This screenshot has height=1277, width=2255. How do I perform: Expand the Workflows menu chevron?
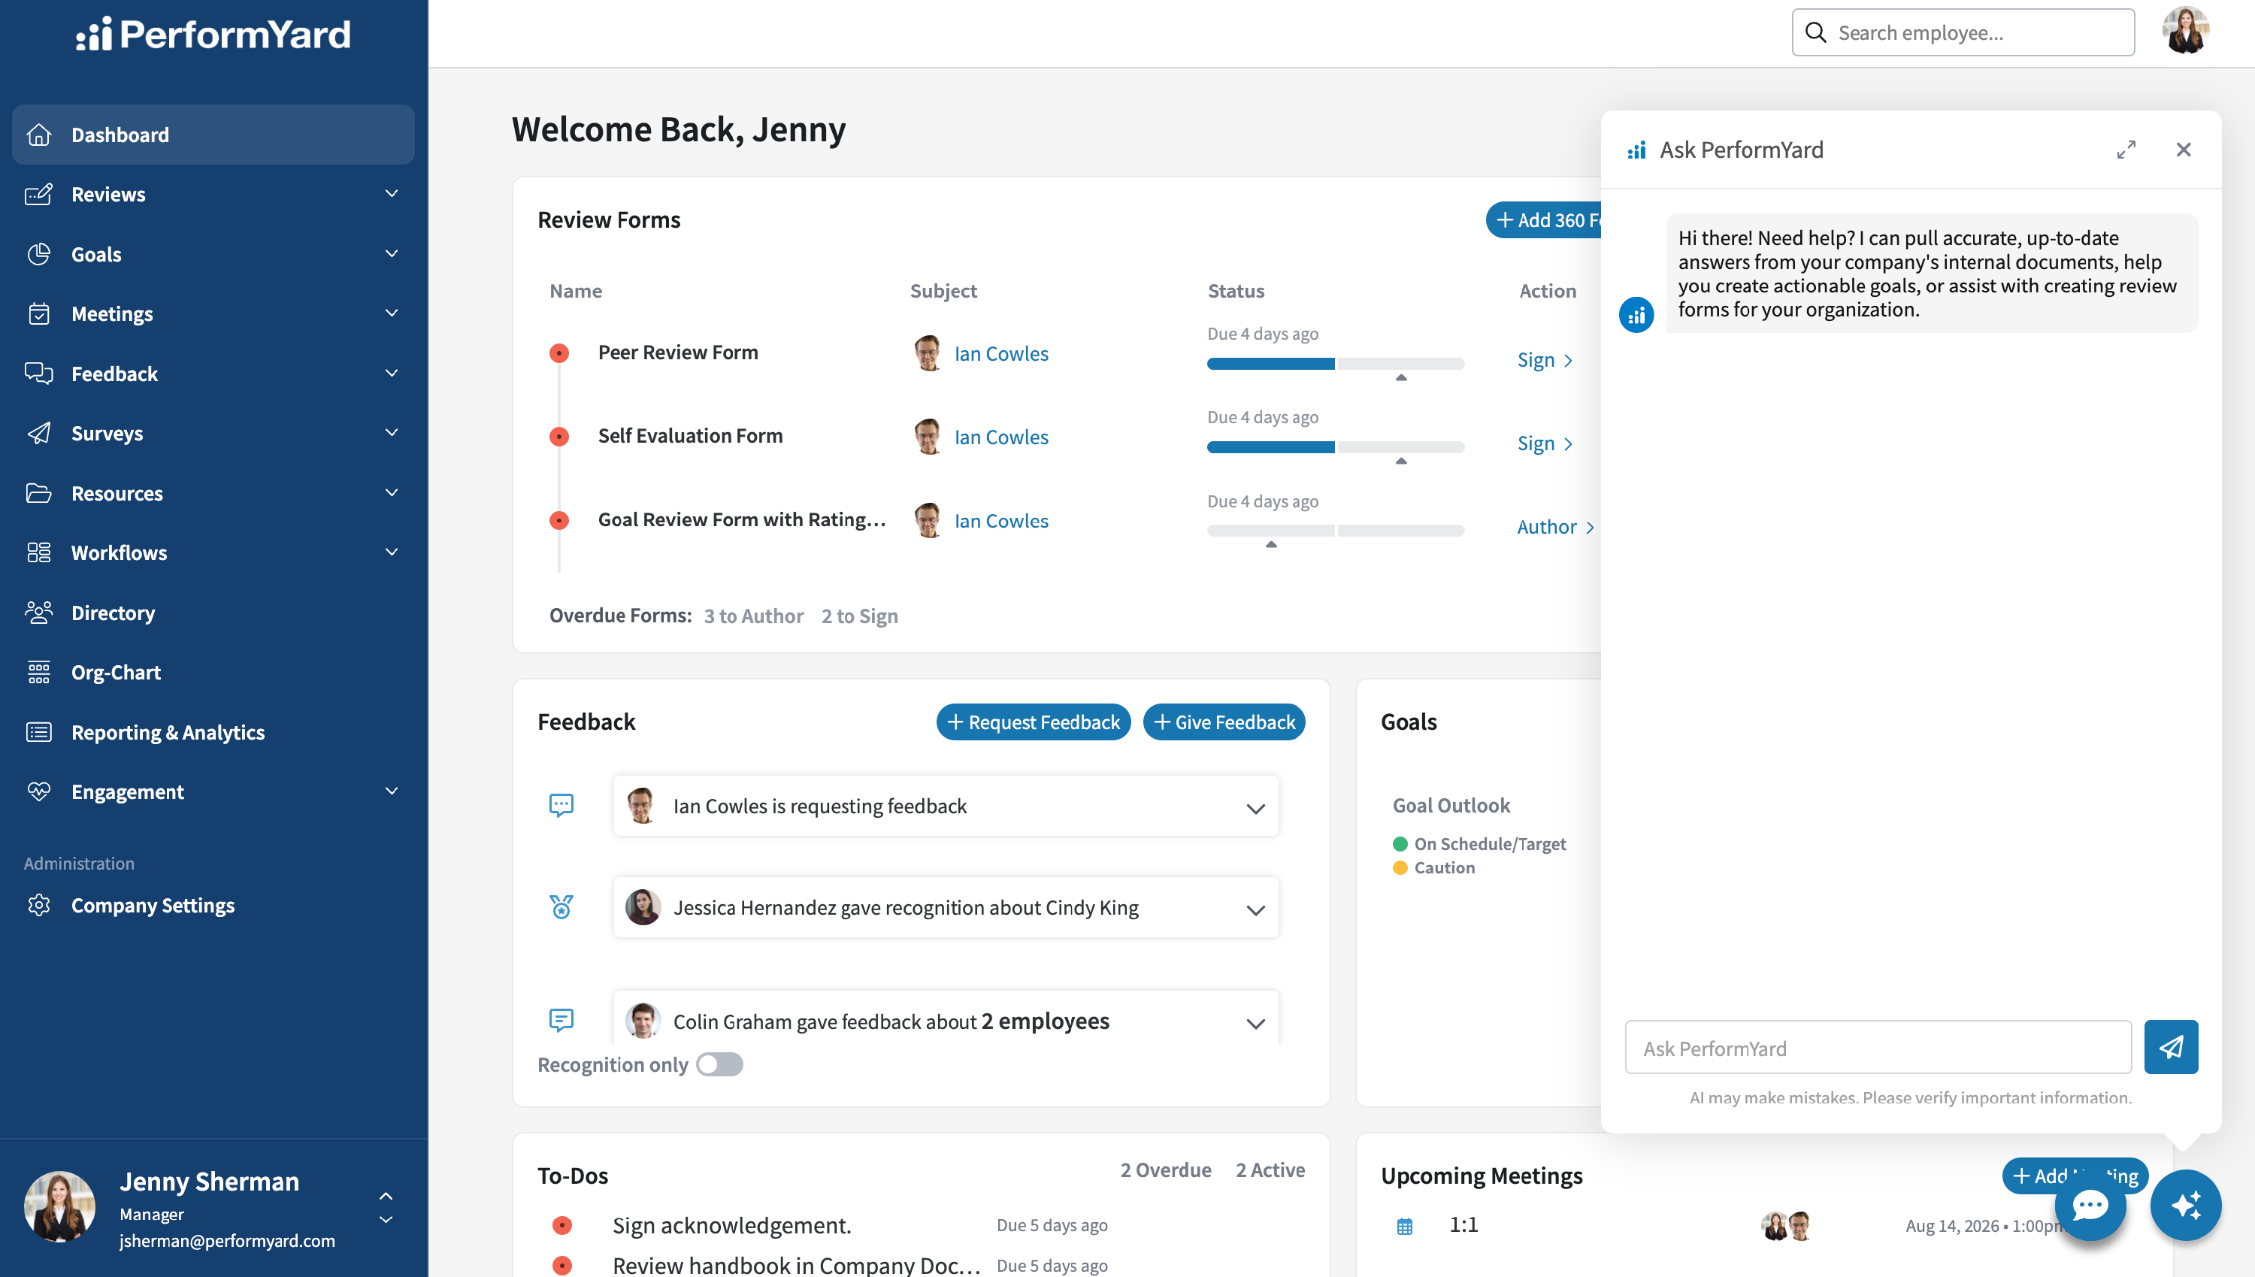click(x=391, y=552)
